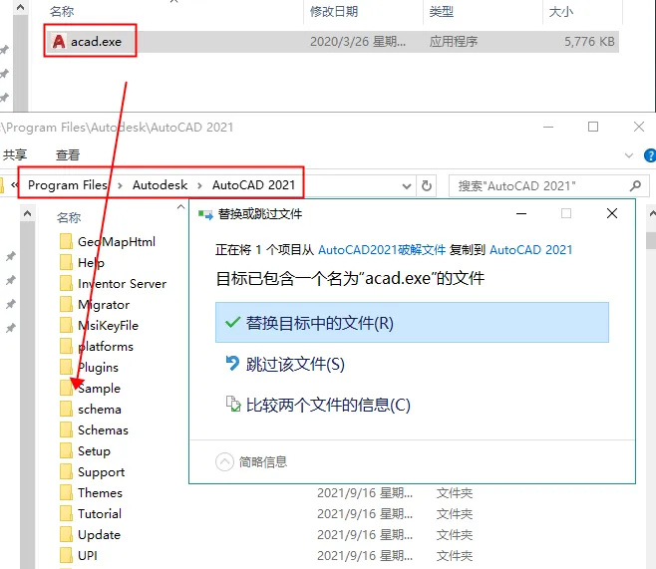Maximize the AutoCAD 2021 explorer window
656x569 pixels.
pyautogui.click(x=593, y=127)
